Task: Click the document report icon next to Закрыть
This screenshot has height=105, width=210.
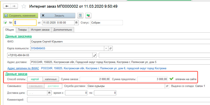Action: point(80,15)
